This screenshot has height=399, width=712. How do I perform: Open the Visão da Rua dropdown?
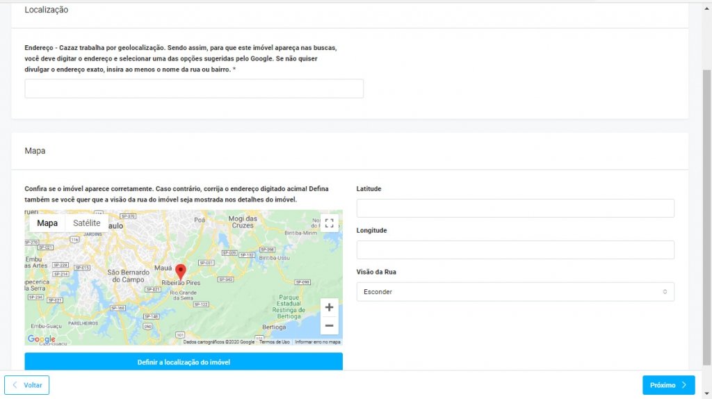click(x=515, y=292)
